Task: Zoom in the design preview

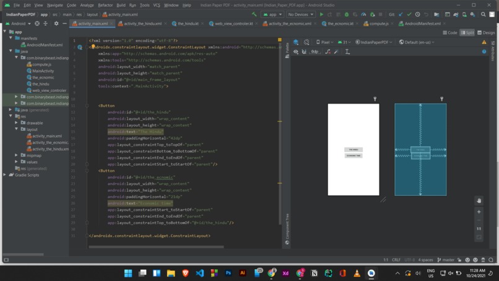Action: pos(479,212)
